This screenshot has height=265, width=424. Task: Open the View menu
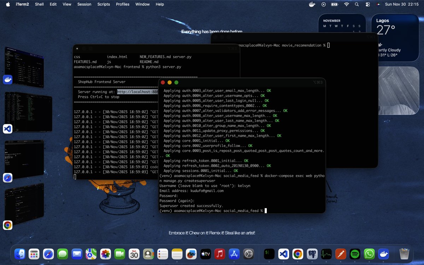pos(67,4)
